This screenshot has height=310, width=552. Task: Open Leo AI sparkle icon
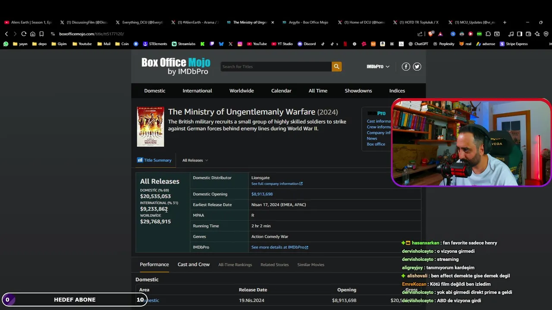[x=537, y=34]
